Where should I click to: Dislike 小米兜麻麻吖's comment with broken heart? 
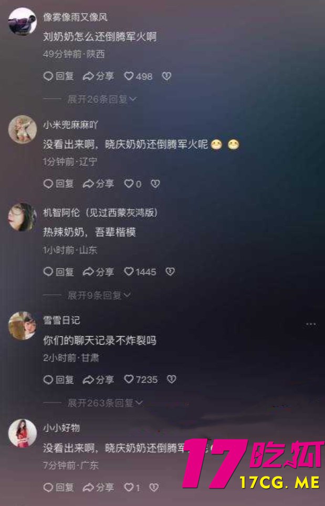pyautogui.click(x=155, y=183)
